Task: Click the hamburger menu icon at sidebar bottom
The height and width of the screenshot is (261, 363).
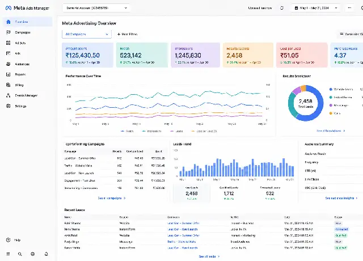Action: tap(8, 254)
